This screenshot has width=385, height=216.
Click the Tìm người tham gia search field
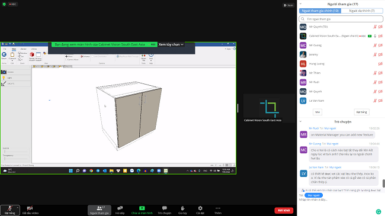pyautogui.click(x=341, y=19)
